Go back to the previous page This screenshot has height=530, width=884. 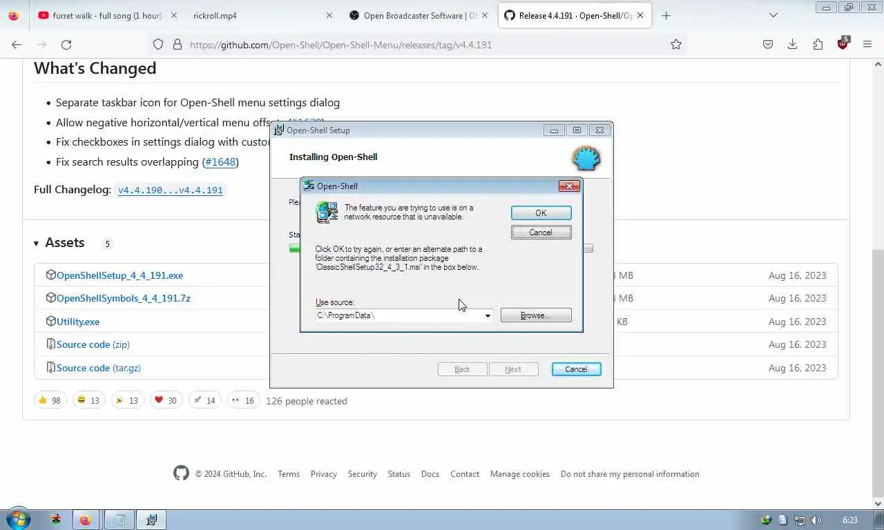(17, 44)
